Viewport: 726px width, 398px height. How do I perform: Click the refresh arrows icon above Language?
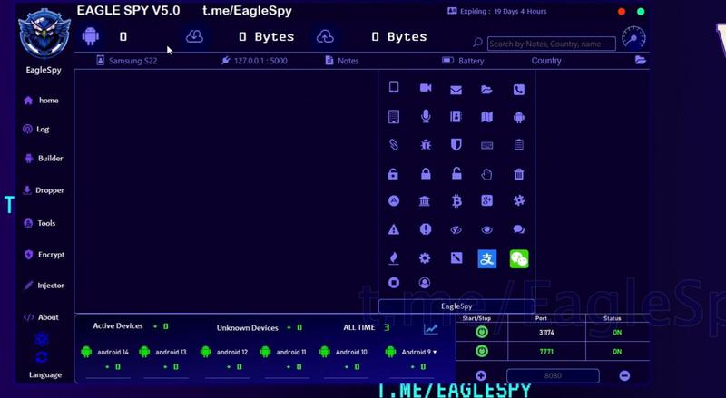tap(41, 357)
